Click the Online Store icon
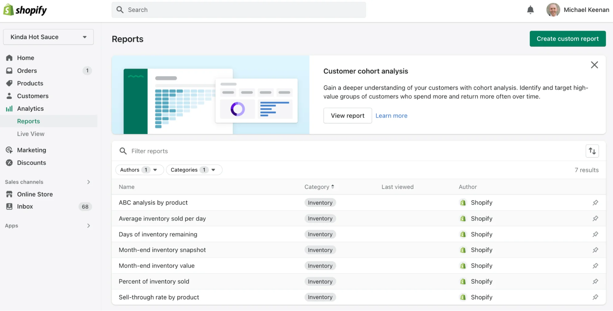 9,194
